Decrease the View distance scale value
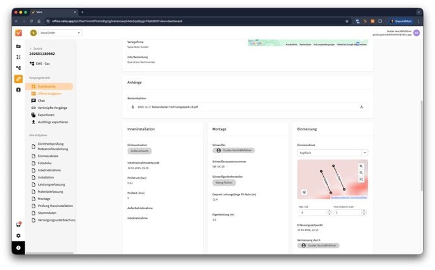 (x=364, y=214)
